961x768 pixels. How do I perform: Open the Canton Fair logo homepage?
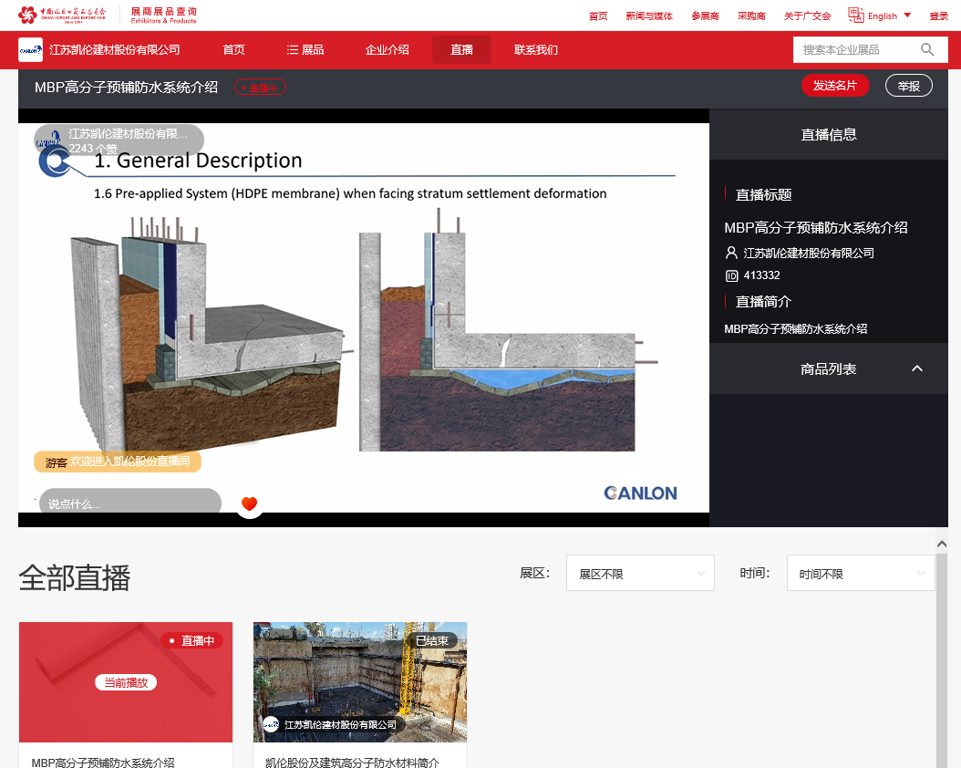click(62, 15)
